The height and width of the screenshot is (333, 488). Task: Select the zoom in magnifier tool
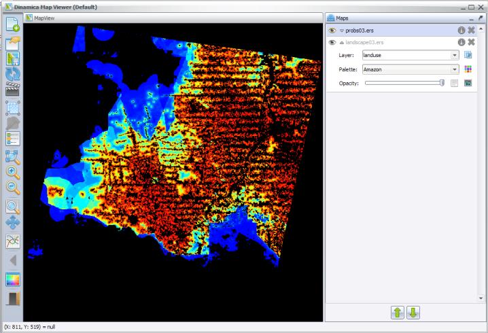pyautogui.click(x=13, y=173)
